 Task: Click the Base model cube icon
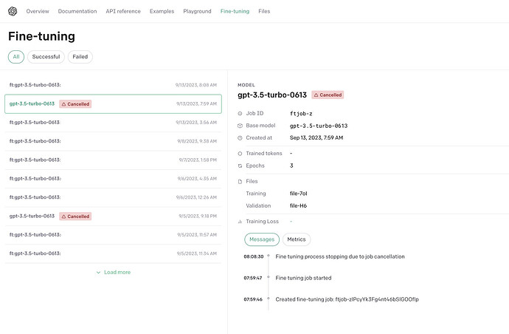240,126
